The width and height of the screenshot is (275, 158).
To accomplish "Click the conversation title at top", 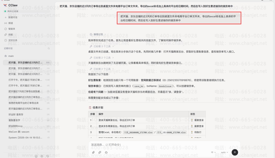I will [x=146, y=6].
